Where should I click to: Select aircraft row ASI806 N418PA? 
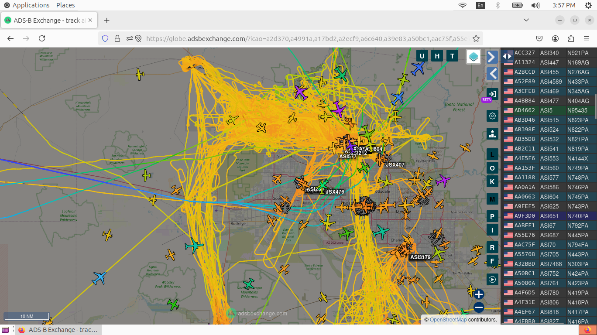pyautogui.click(x=549, y=302)
